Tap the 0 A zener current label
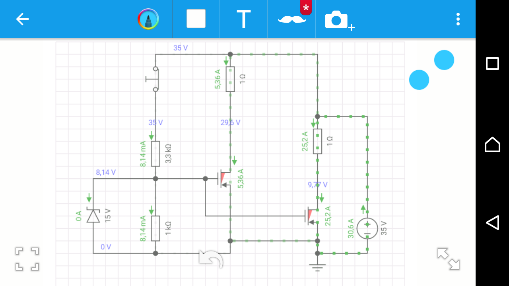This screenshot has width=509, height=286. 78,216
